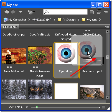Click the smaller thumbnail icon beside slider
The width and height of the screenshot is (112, 112).
click(x=27, y=107)
